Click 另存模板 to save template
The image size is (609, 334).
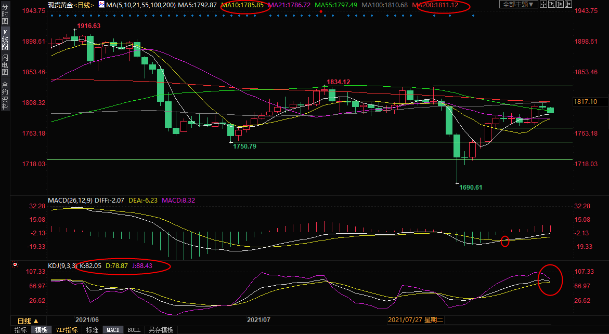(161, 330)
